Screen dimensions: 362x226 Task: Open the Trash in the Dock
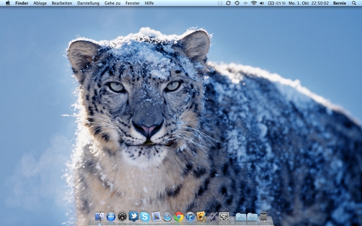click(263, 217)
